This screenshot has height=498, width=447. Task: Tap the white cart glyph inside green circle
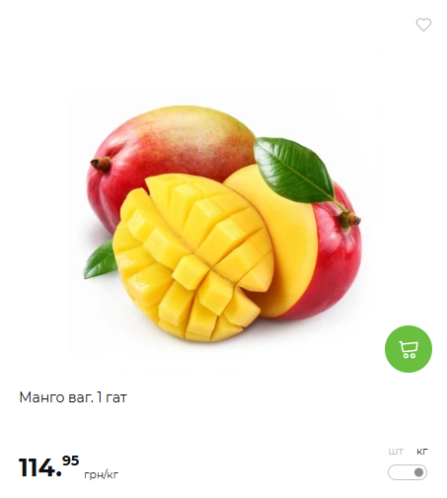409,349
